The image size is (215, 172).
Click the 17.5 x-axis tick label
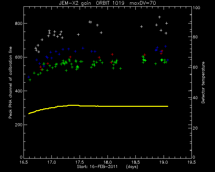pos(80,162)
